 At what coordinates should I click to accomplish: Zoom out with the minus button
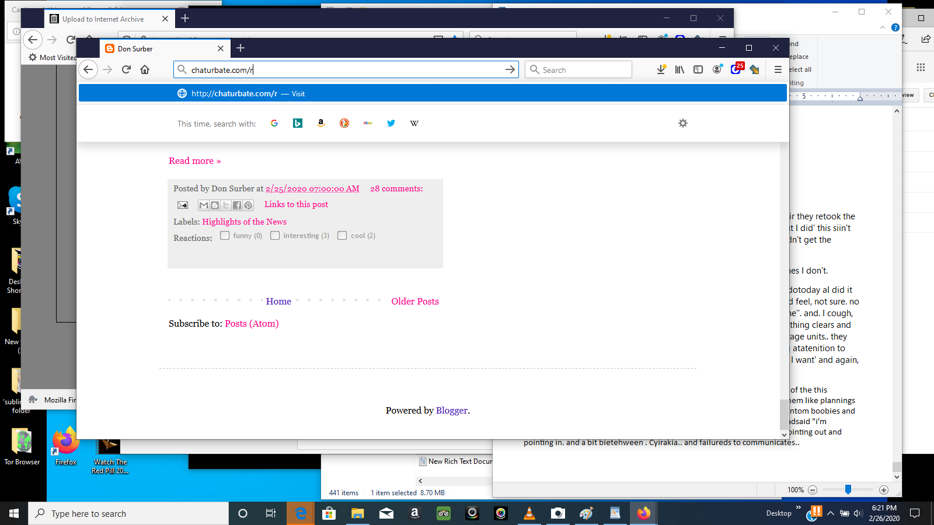coord(812,490)
